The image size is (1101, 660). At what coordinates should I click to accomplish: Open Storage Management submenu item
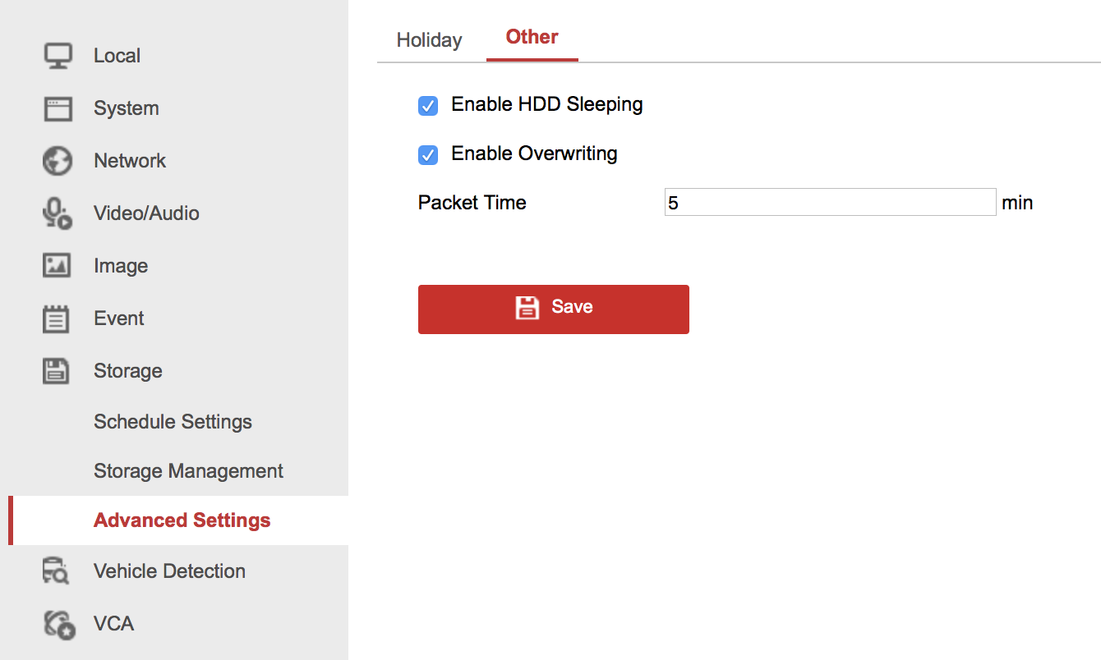tap(188, 471)
